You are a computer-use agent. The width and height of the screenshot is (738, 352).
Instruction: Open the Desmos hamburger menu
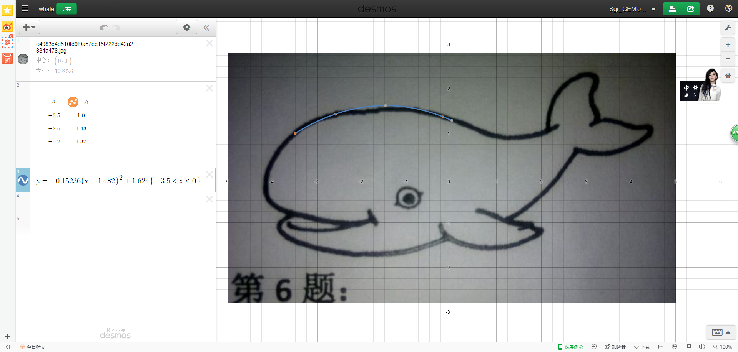[x=25, y=8]
